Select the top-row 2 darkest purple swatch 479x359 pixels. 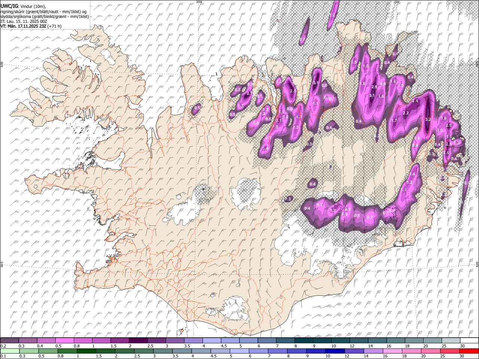(138, 341)
